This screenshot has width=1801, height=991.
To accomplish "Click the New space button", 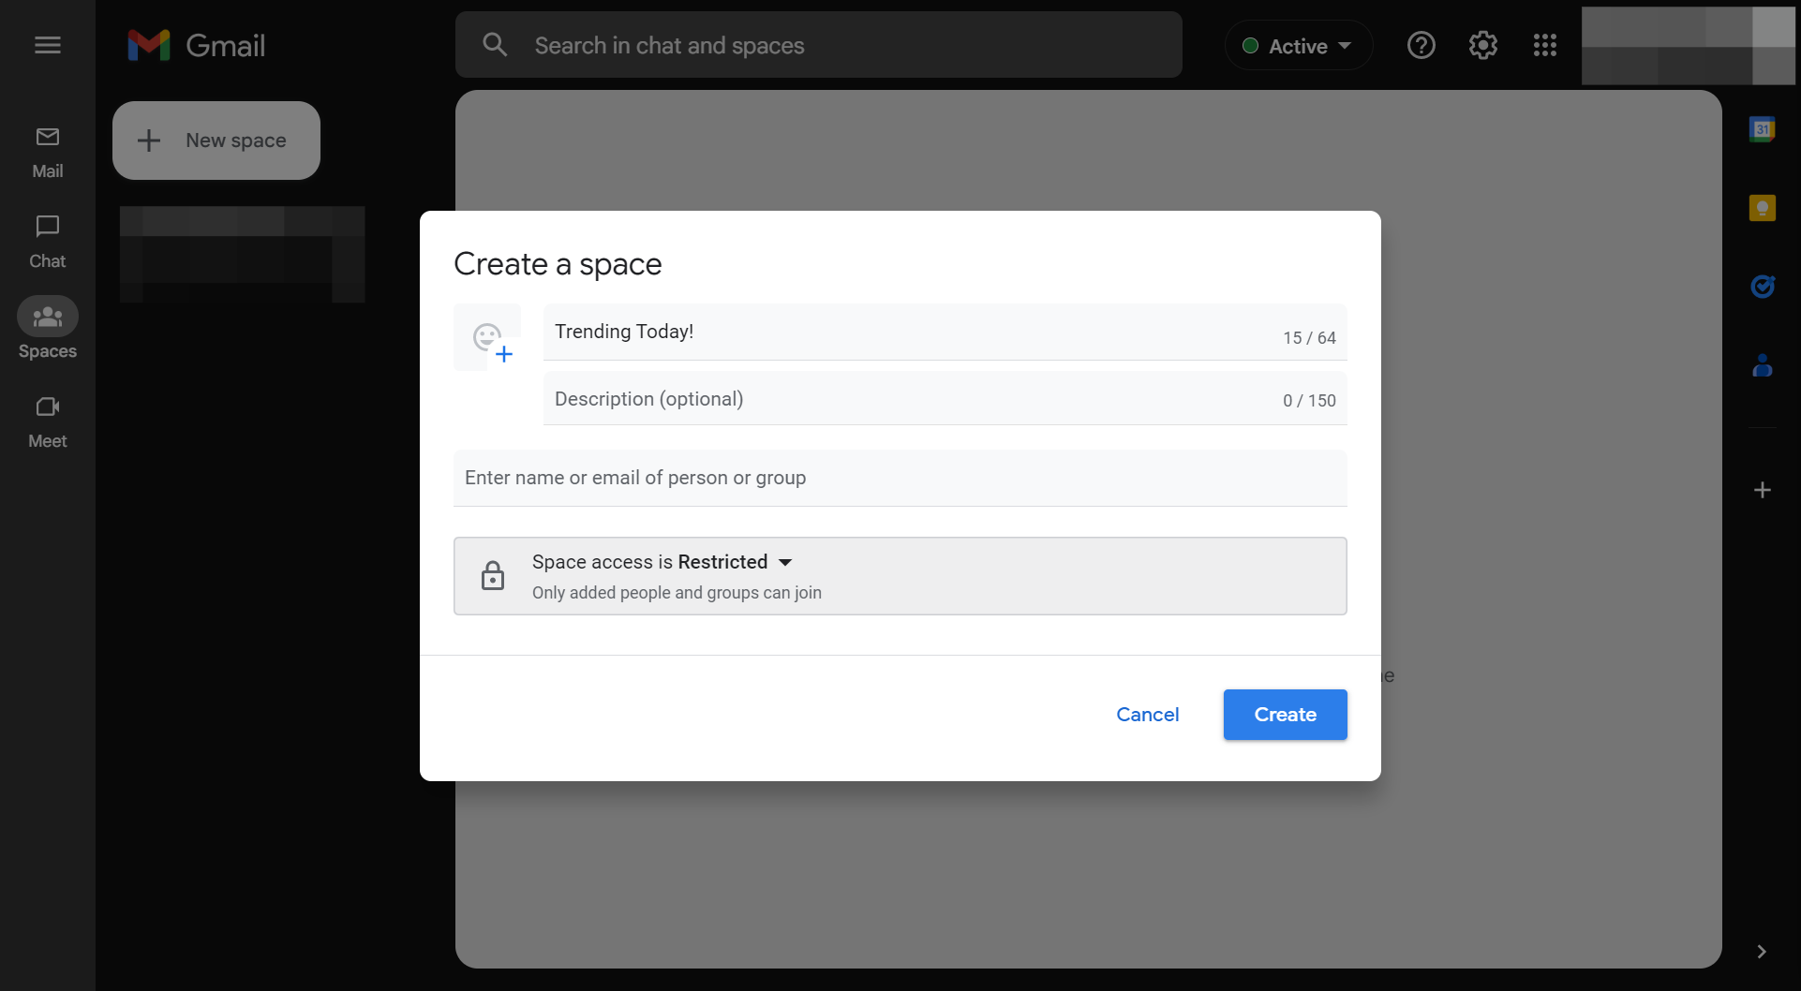I will tap(216, 141).
